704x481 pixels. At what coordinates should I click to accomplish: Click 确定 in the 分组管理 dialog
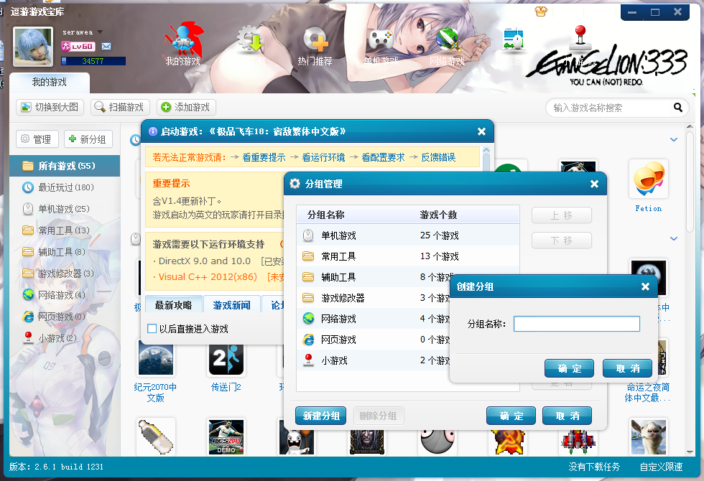(511, 416)
